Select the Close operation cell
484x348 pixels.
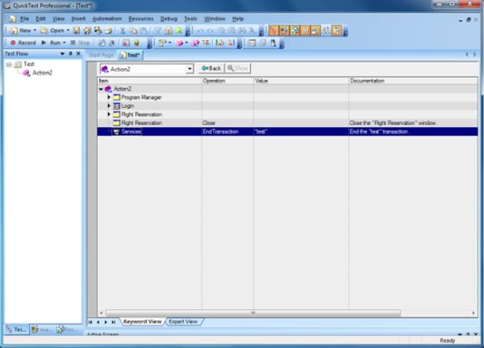228,123
